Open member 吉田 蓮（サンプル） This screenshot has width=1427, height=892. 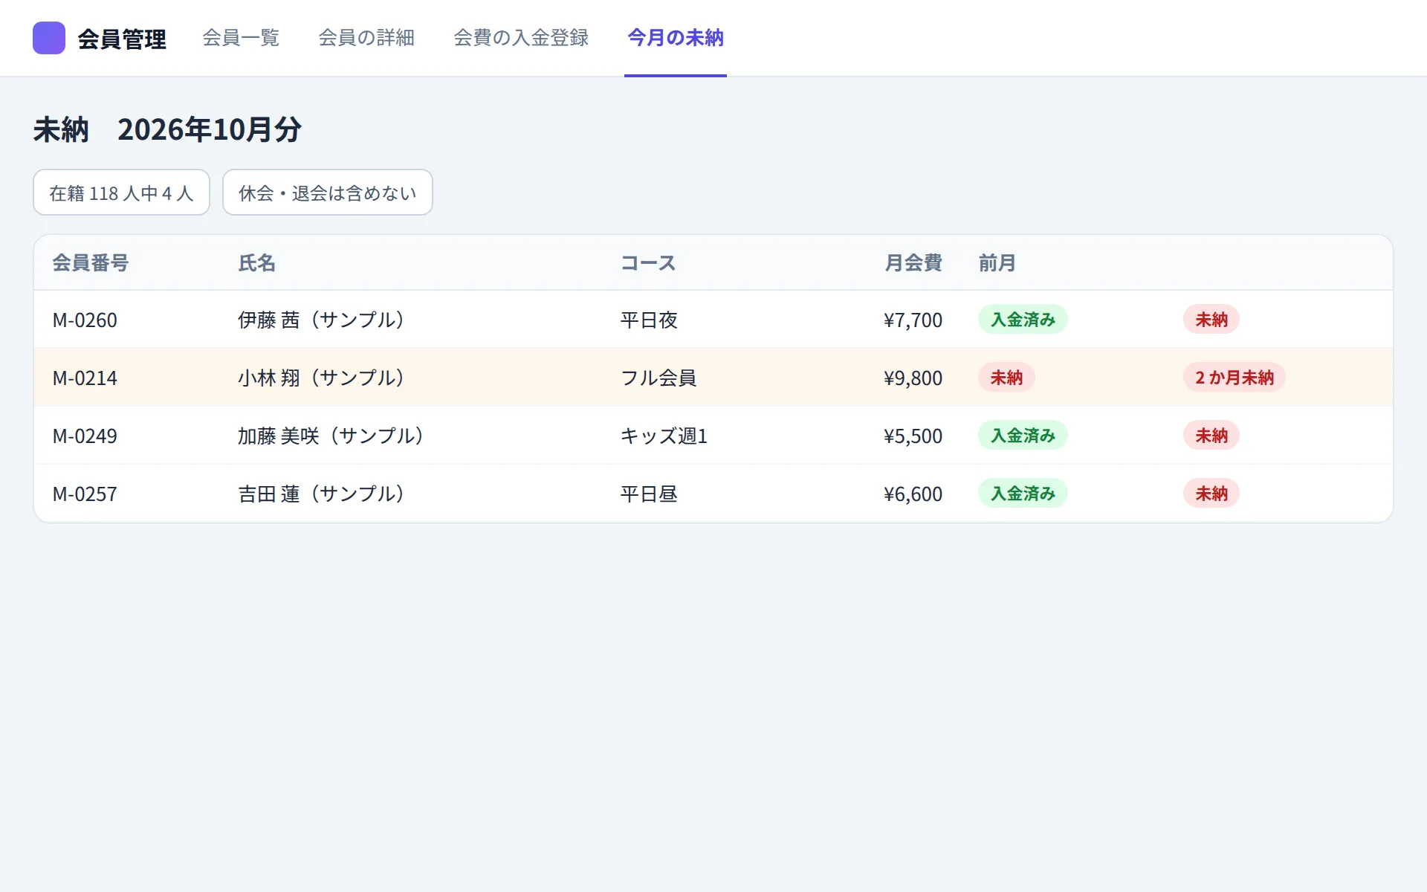tap(321, 494)
